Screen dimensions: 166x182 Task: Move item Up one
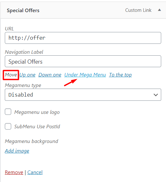tap(27, 75)
